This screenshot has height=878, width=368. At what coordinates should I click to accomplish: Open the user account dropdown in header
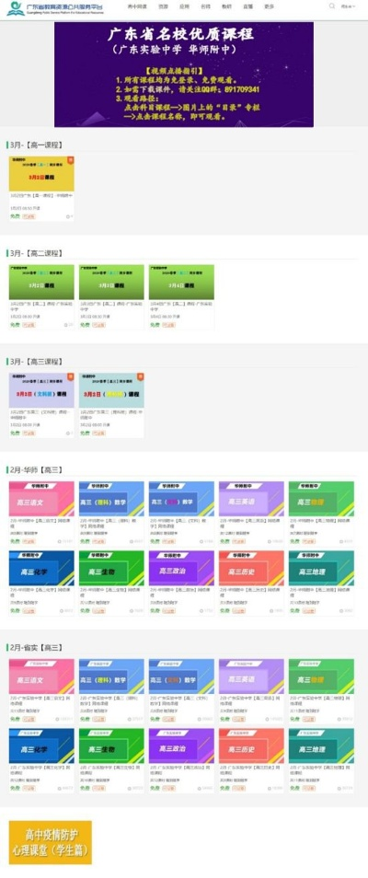349,6
